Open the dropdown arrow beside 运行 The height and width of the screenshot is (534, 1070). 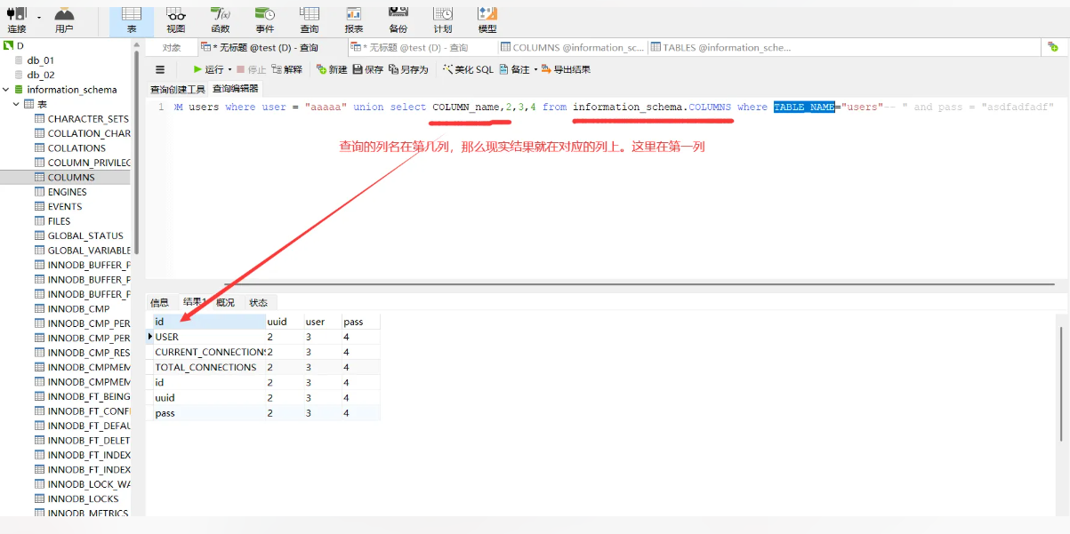tap(229, 69)
